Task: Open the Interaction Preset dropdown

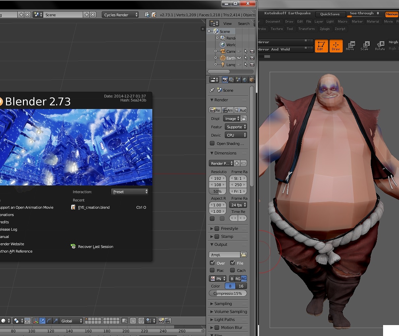Action: click(x=130, y=192)
